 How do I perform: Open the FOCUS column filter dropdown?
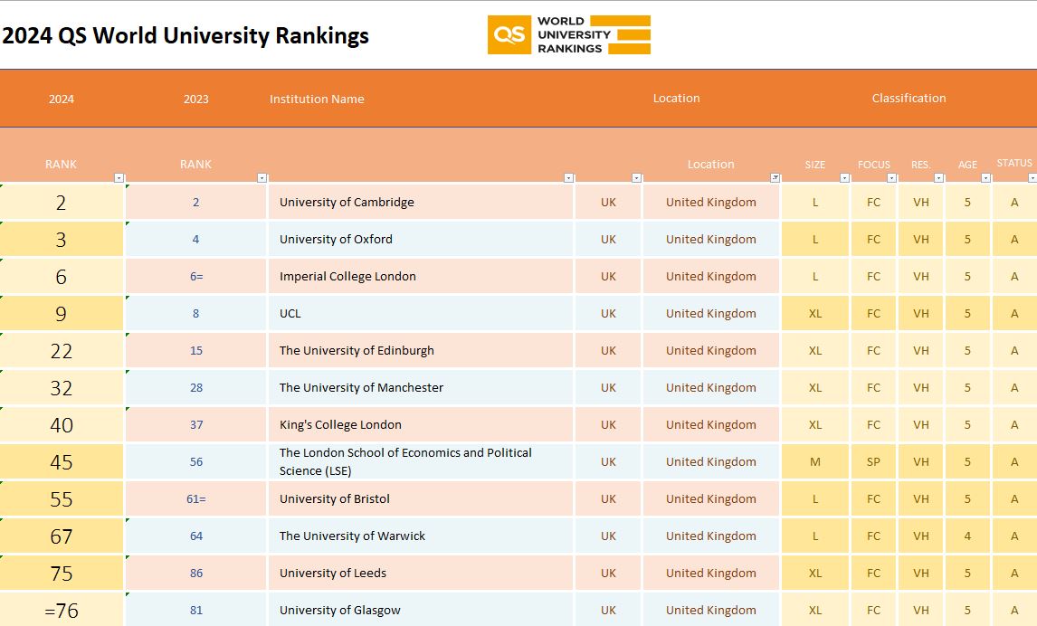point(892,178)
